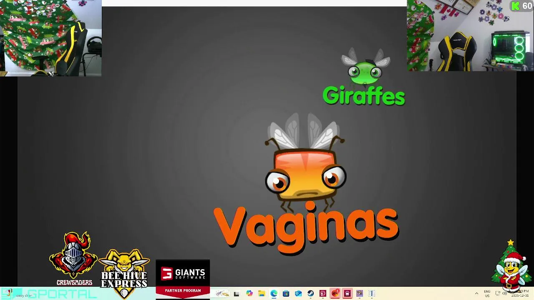This screenshot has width=534, height=300.
Task: Open the Microsoft Store icon
Action: point(286,294)
